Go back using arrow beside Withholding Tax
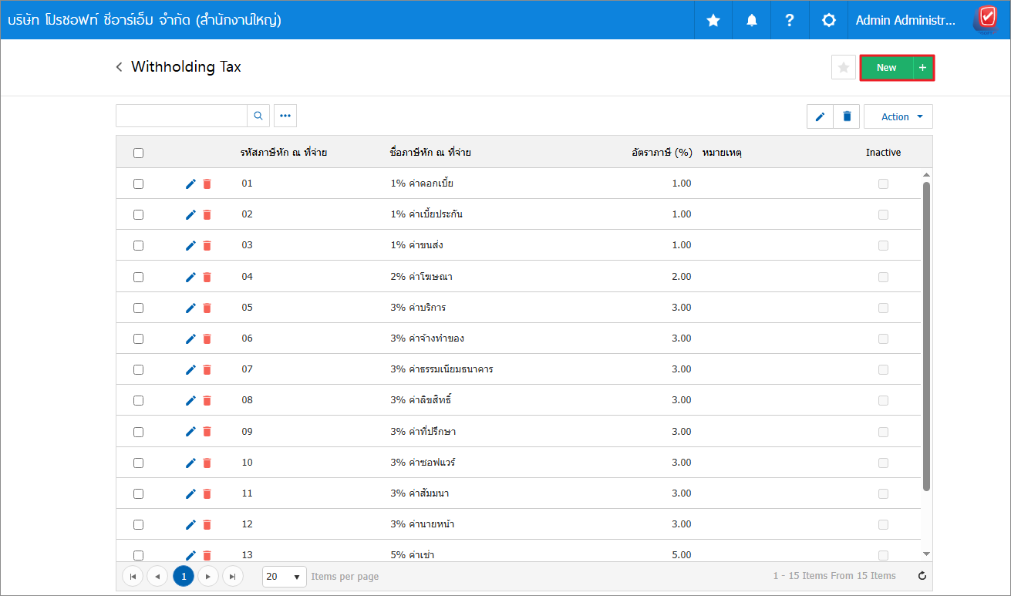This screenshot has height=596, width=1011. 120,67
